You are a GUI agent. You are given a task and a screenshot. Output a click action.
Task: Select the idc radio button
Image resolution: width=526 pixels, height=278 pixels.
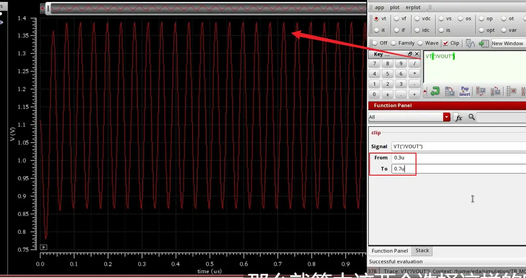[x=417, y=30]
